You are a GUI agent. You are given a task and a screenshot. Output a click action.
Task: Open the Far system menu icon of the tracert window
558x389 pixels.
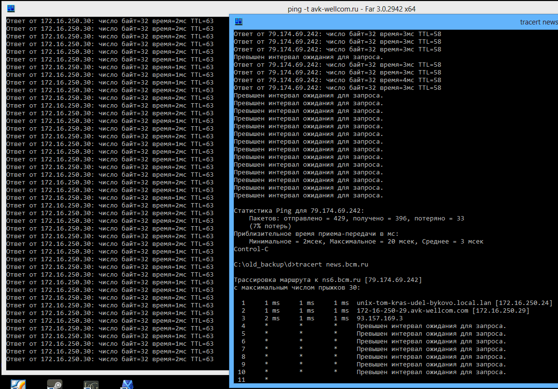coord(239,21)
